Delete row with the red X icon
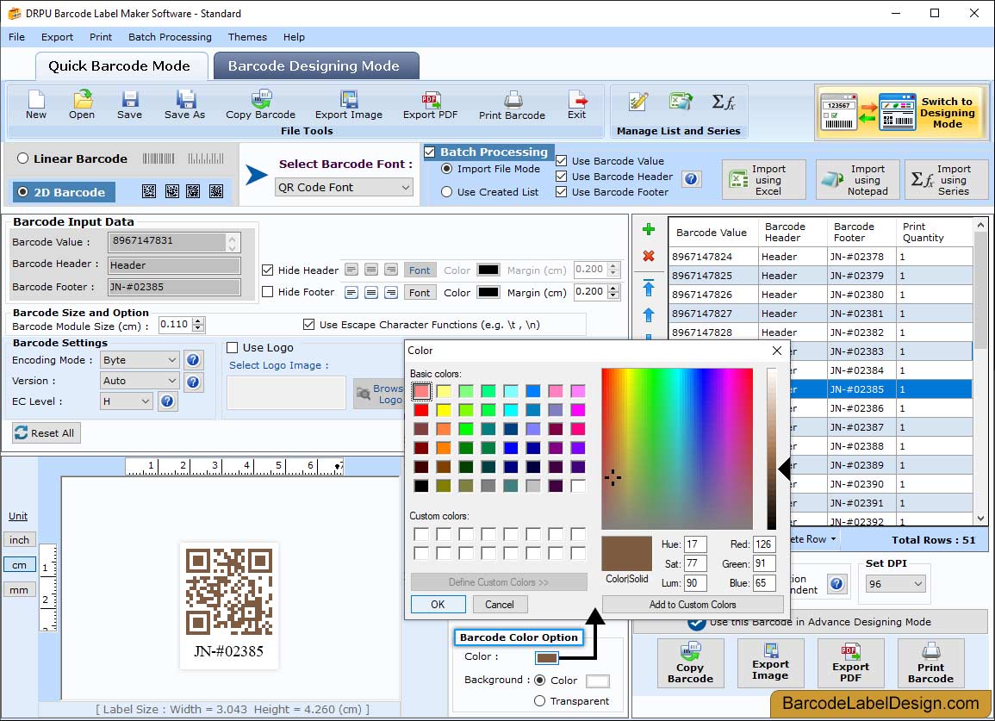This screenshot has width=995, height=721. coord(649,256)
